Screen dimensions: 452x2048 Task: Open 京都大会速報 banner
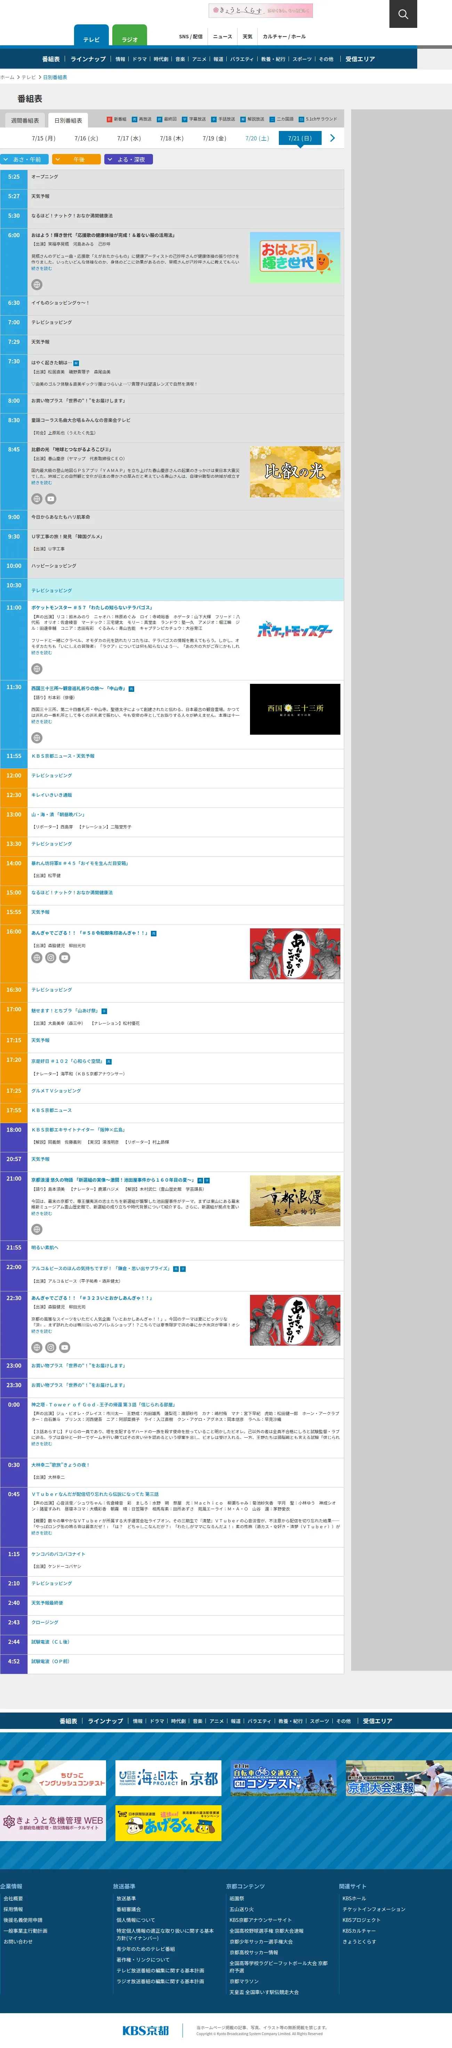pos(399,1778)
